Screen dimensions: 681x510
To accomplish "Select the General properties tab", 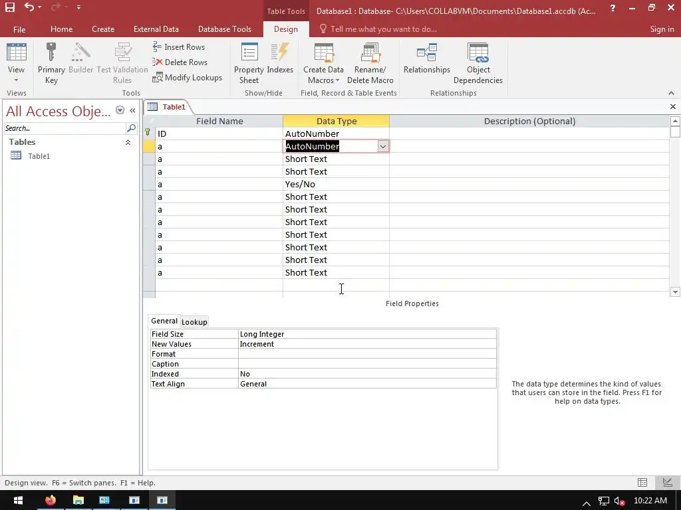I will (164, 321).
